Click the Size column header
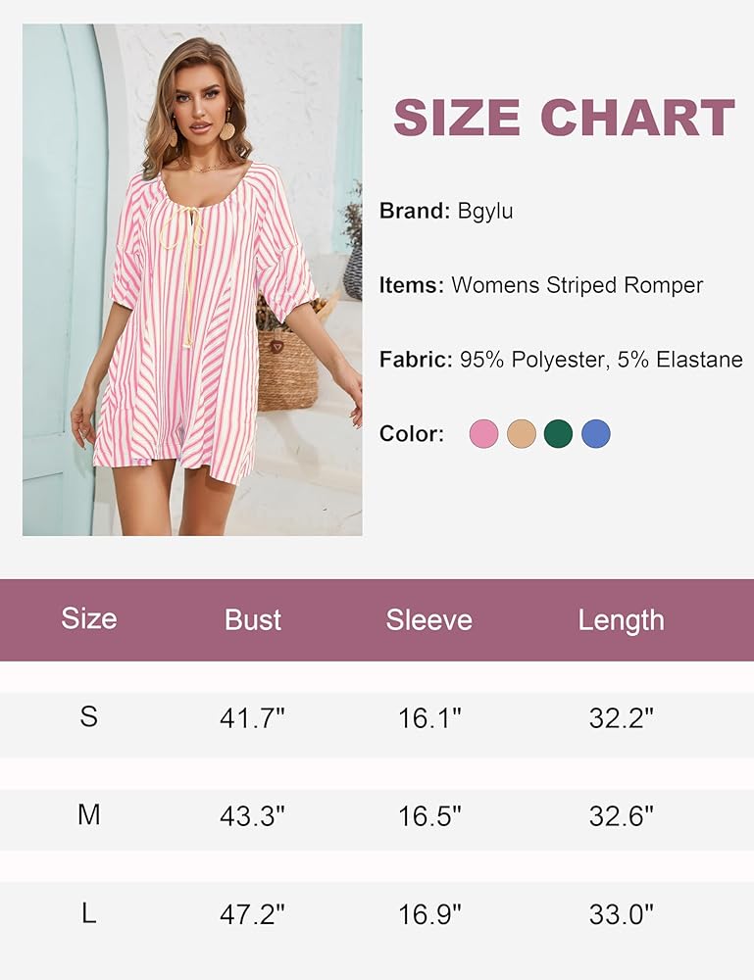The height and width of the screenshot is (980, 754). [89, 619]
